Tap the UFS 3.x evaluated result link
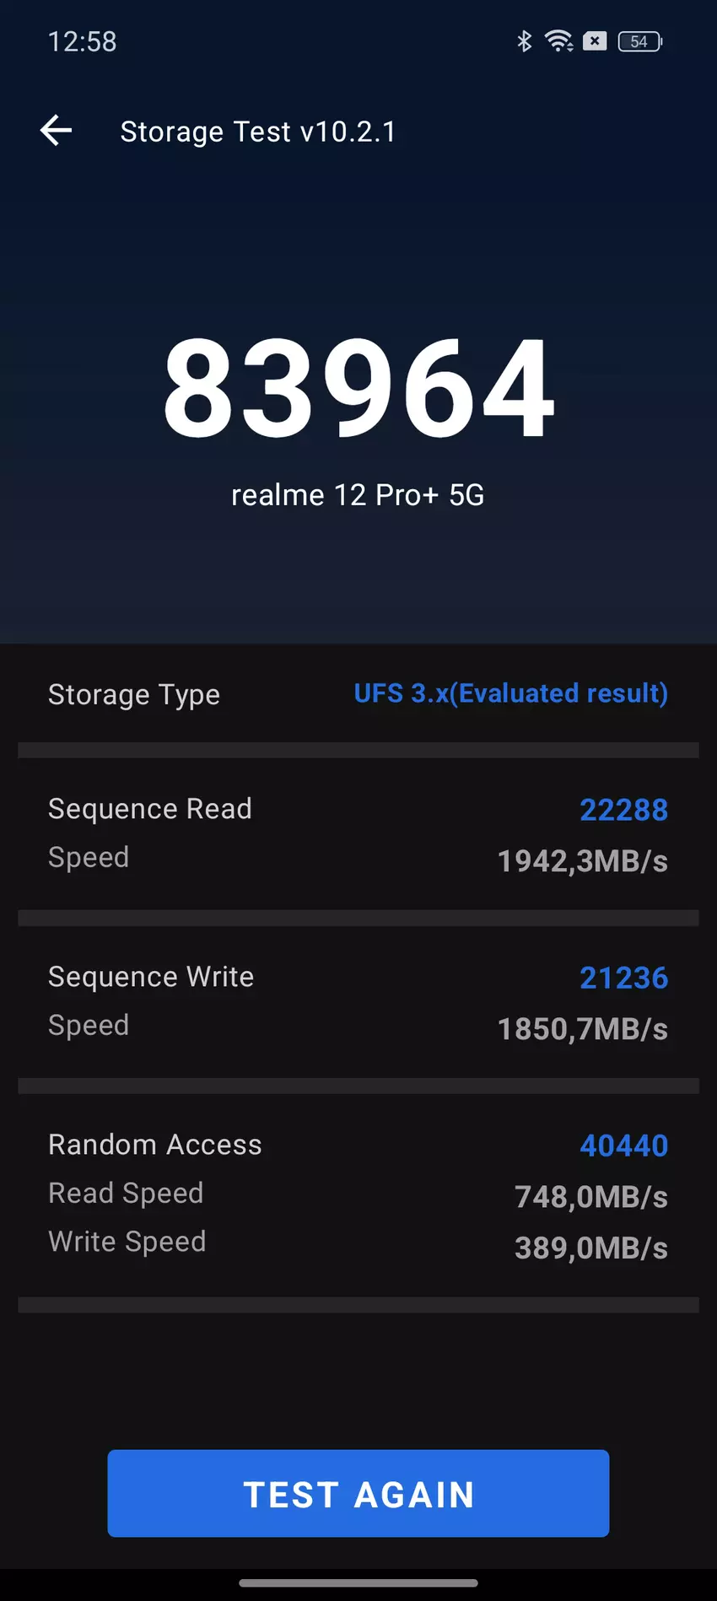 [510, 693]
